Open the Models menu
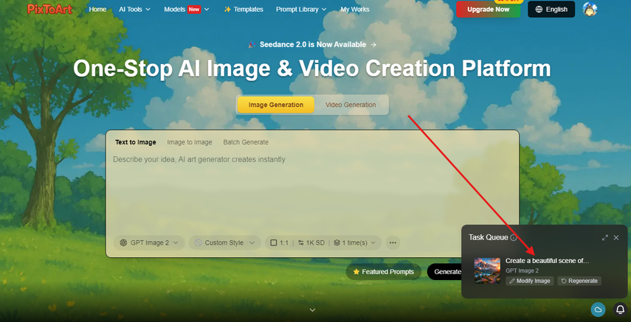 [x=187, y=10]
